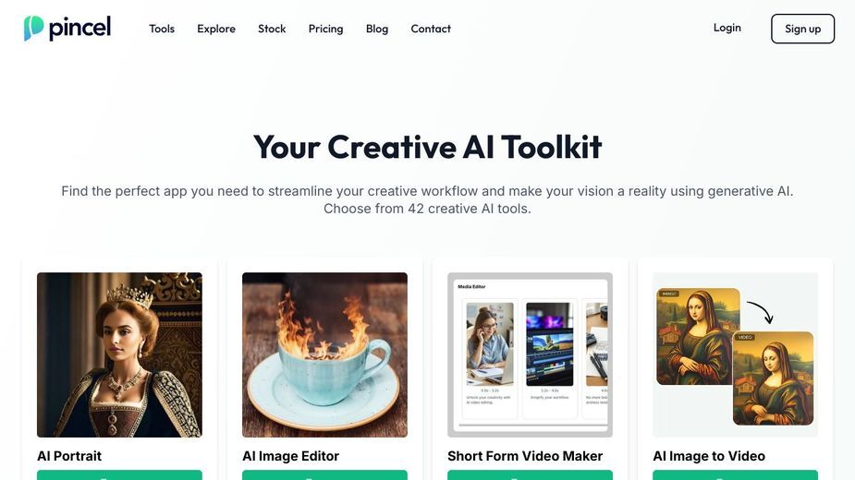Click the AI Image to Video title
The width and height of the screenshot is (855, 480).
(709, 456)
